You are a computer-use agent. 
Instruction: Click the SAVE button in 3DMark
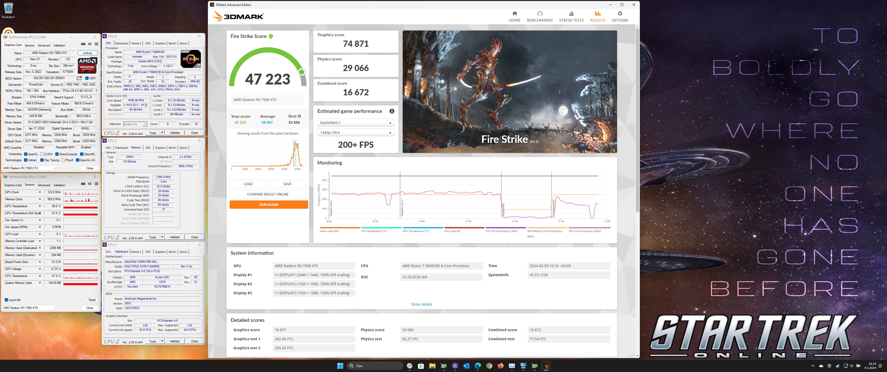pos(287,184)
